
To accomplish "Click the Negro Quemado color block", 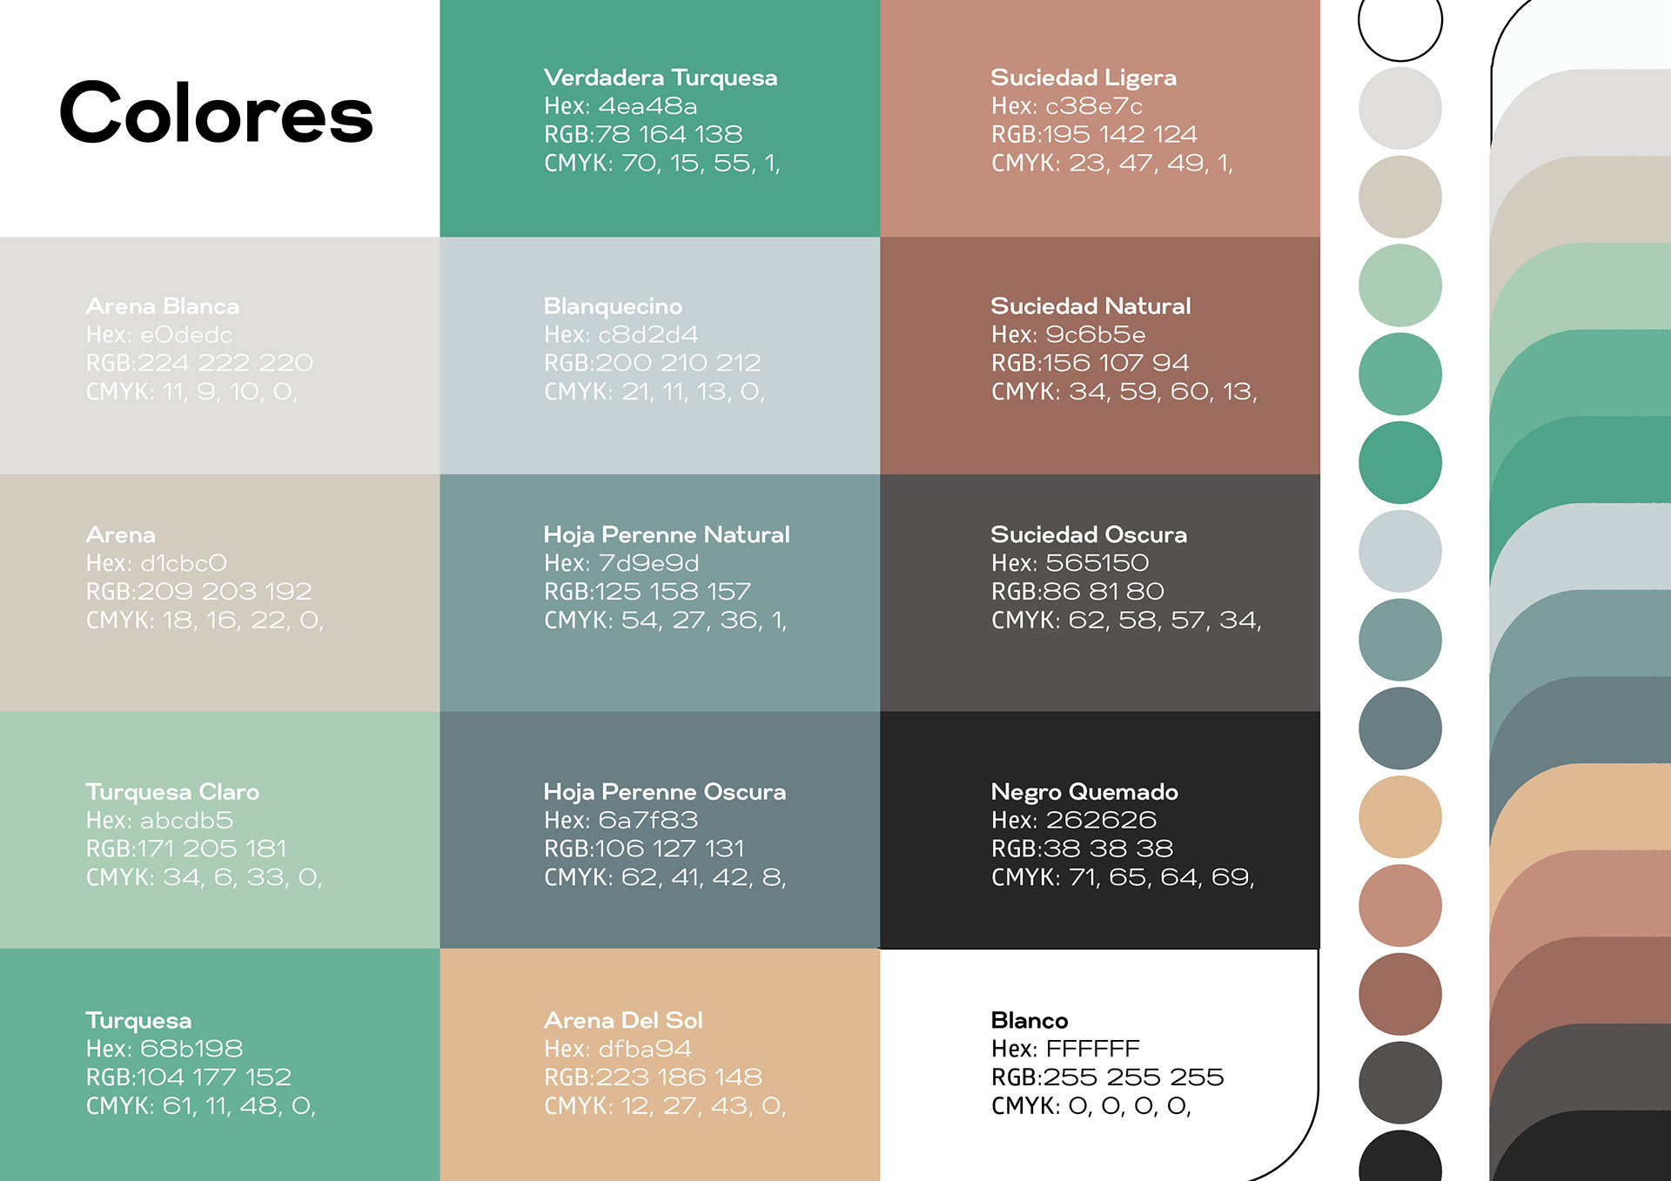I will [1099, 829].
